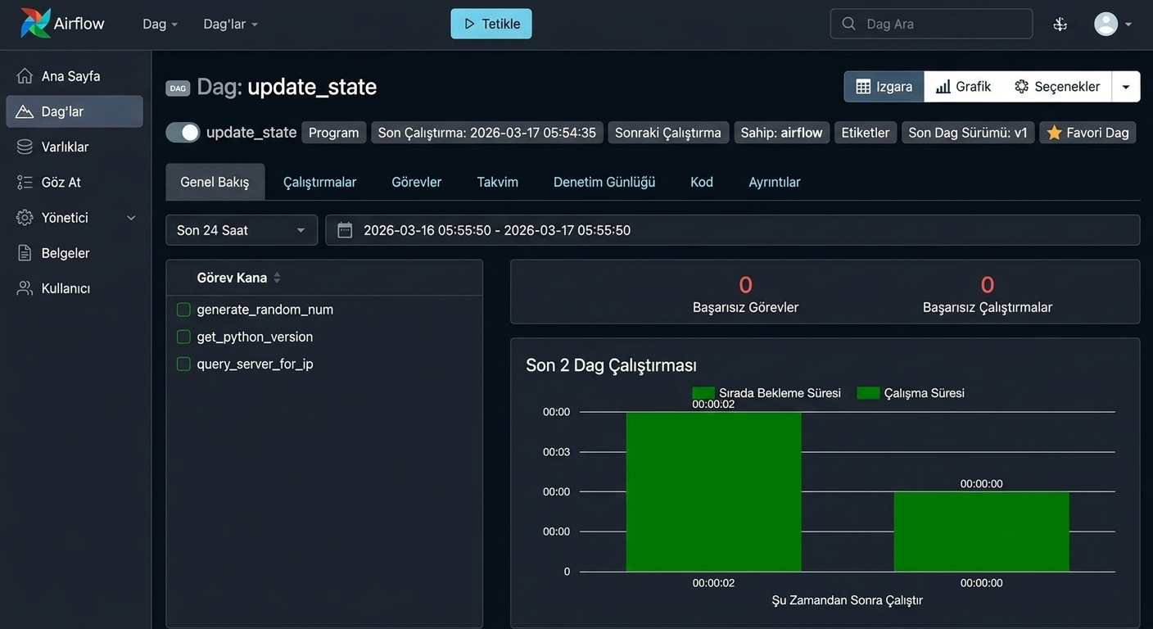
Task: Click the calendar icon in date range
Action: 345,230
